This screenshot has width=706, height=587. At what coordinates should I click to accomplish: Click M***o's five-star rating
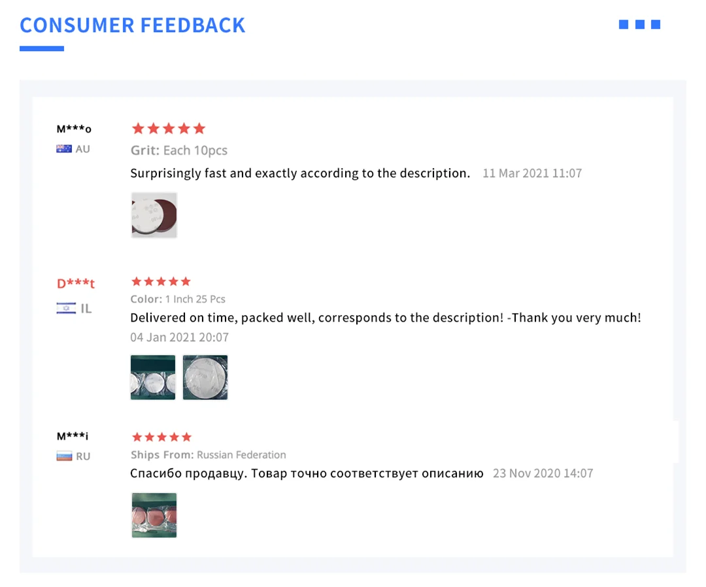[x=168, y=128]
